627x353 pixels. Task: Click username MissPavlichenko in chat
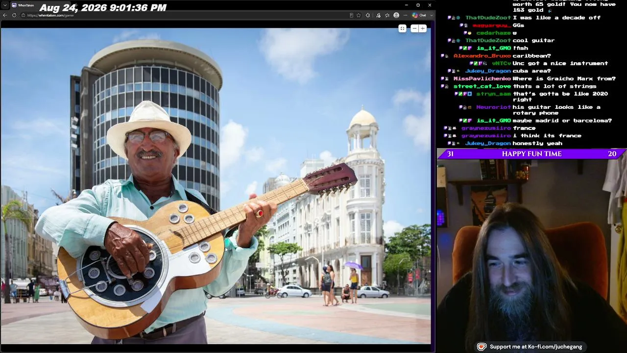pyautogui.click(x=482, y=78)
